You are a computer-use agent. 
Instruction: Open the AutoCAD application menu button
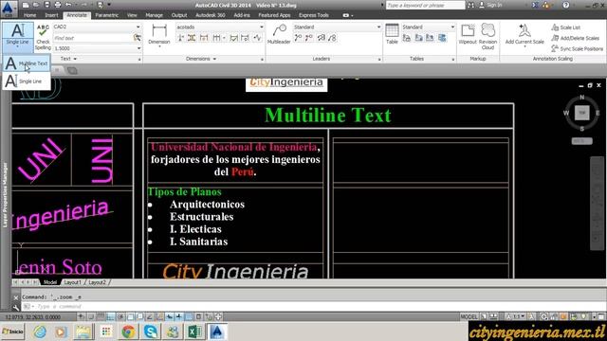pos(9,8)
